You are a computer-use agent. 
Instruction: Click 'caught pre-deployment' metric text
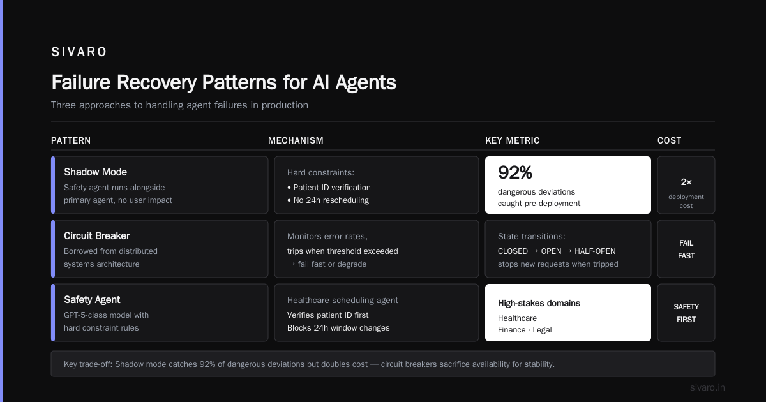(x=539, y=204)
